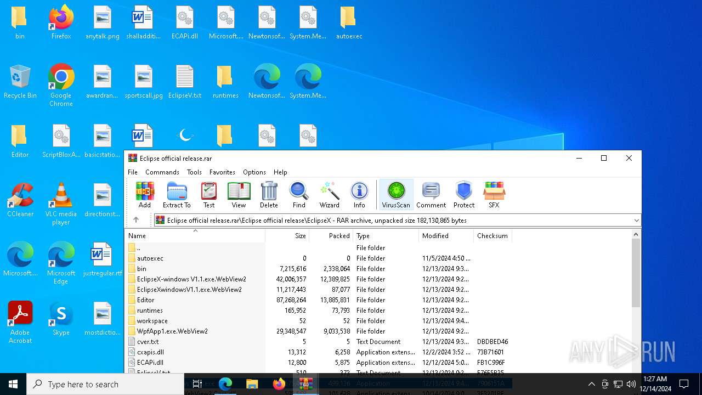The height and width of the screenshot is (395, 702).
Task: Open the Favorites menu
Action: click(x=222, y=172)
